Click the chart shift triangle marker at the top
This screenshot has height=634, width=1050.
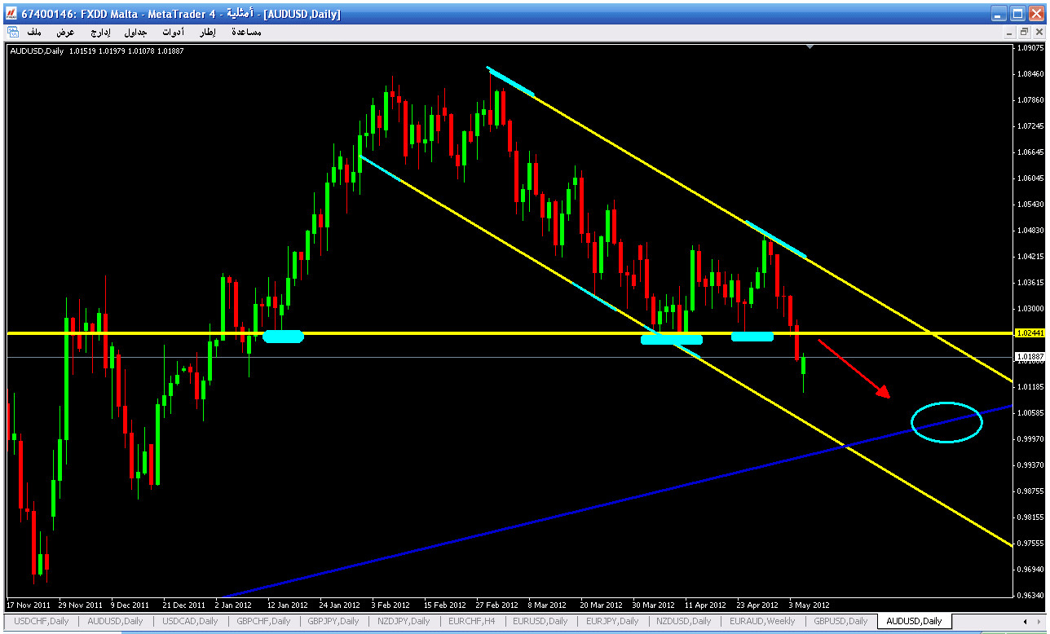(810, 47)
